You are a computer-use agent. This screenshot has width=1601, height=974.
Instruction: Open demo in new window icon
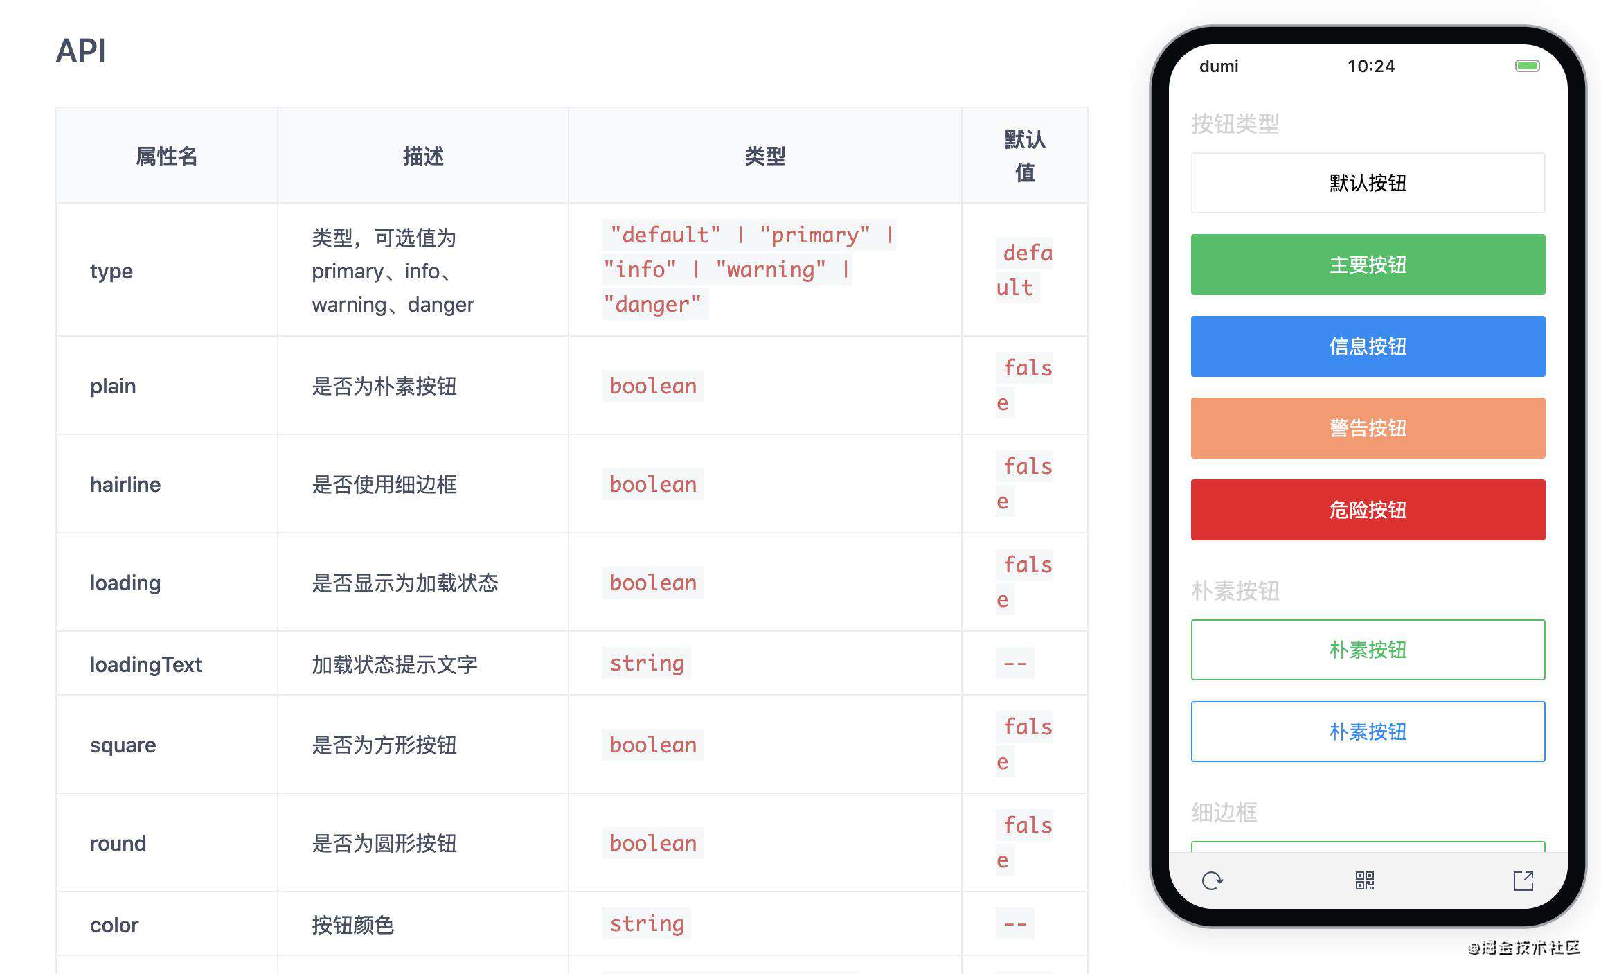1523,880
